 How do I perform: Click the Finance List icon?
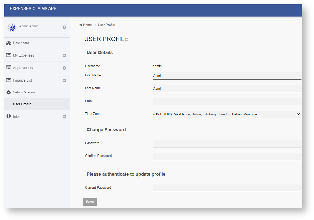click(9, 80)
